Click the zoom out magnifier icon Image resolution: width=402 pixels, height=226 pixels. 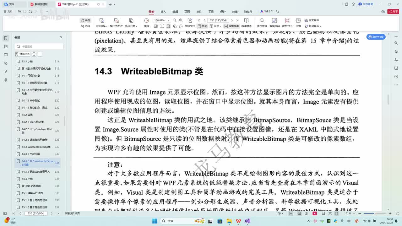point(175,20)
